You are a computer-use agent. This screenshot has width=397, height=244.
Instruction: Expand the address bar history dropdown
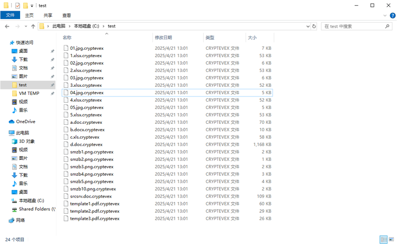point(308,26)
